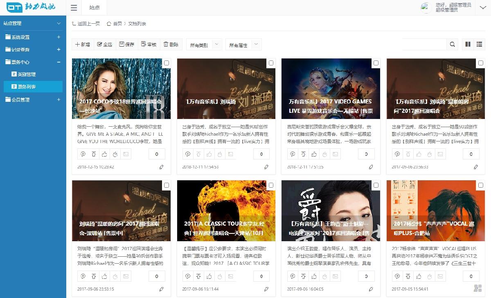Click the 全选 button
The height and width of the screenshot is (298, 491).
(x=105, y=44)
